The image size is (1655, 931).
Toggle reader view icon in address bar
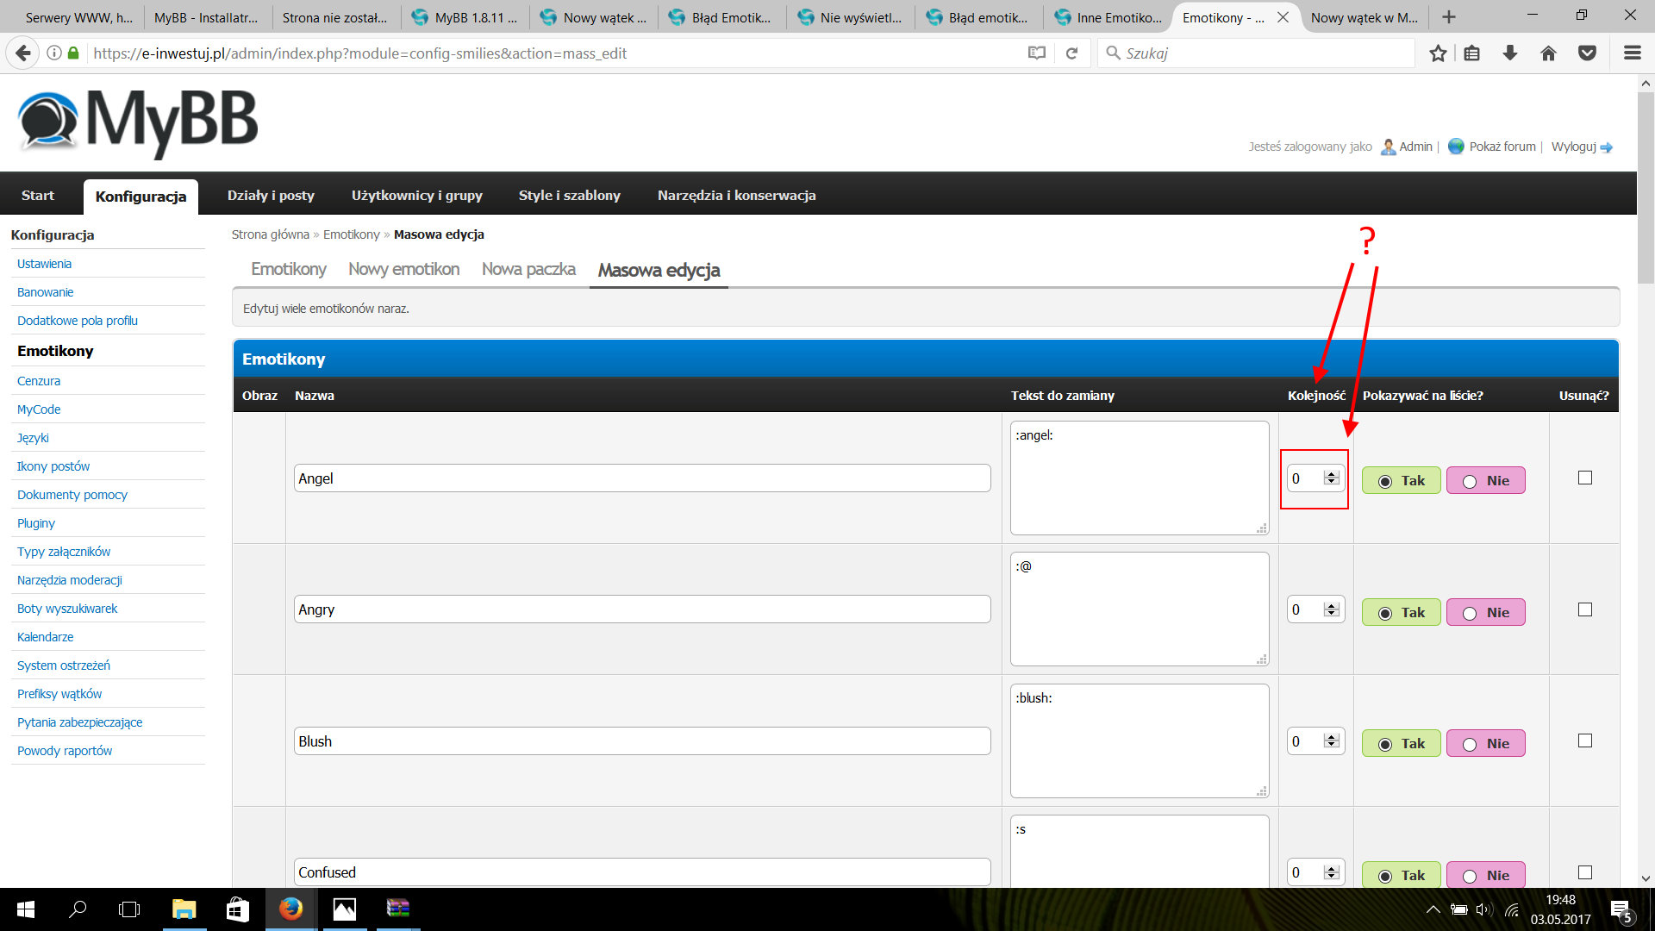click(x=1037, y=53)
